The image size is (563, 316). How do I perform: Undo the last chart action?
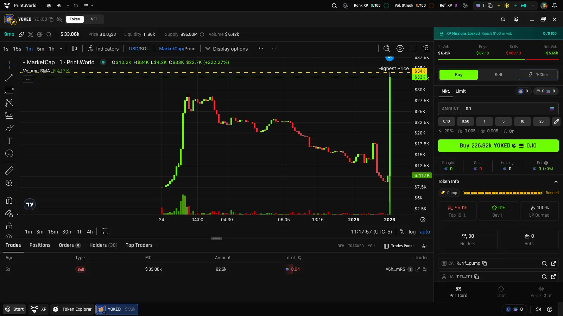pos(261,48)
